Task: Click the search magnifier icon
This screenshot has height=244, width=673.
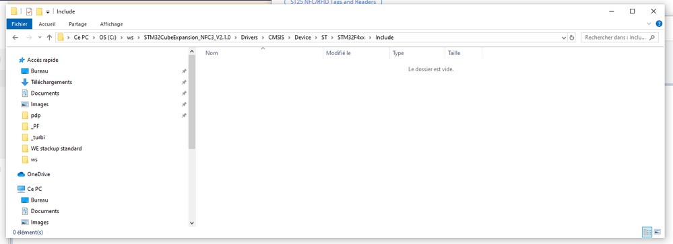Action: (652, 37)
